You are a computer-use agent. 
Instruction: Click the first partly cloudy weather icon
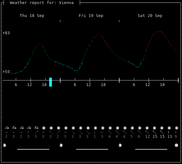coord(7,128)
